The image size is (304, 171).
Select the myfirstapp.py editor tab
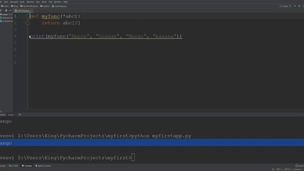[x=22, y=10]
